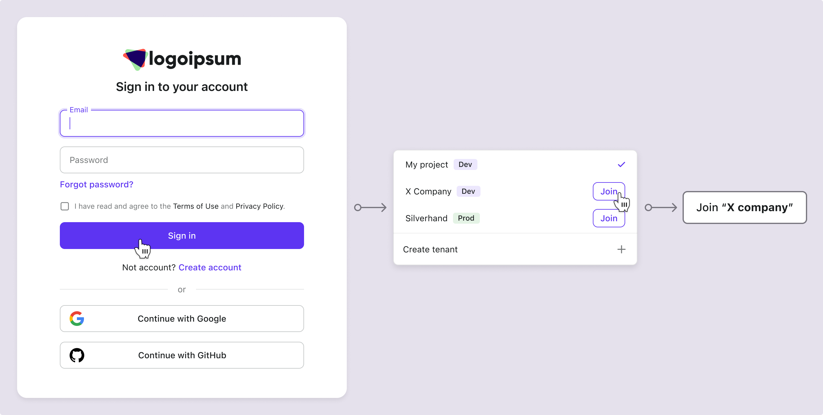Click the Forgot password link
The width and height of the screenshot is (823, 415).
[96, 184]
